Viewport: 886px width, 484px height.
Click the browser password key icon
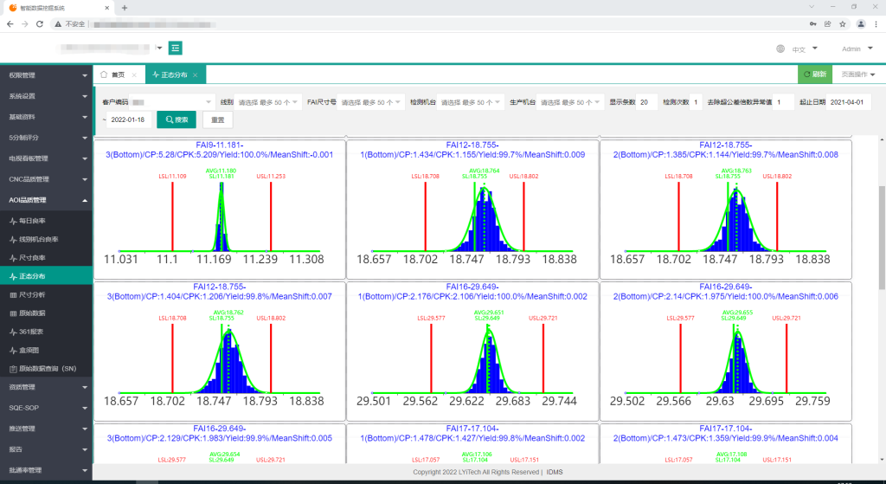(812, 23)
